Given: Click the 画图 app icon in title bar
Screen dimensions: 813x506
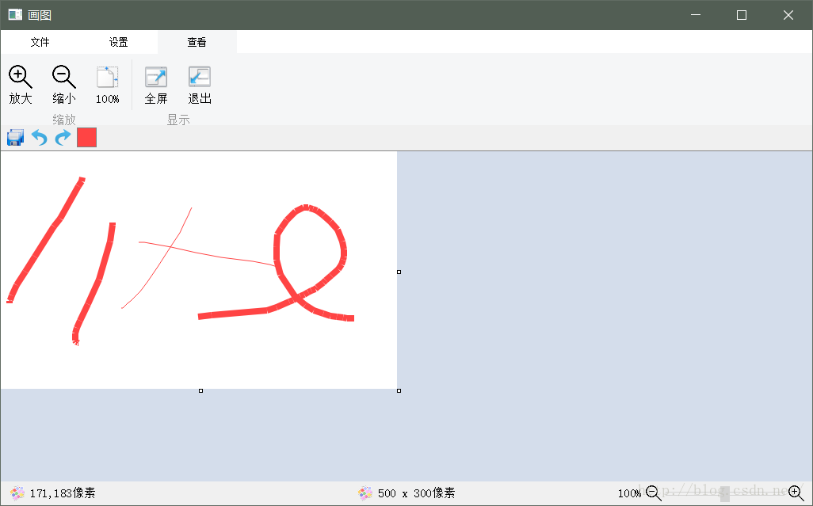Looking at the screenshot, I should [x=15, y=14].
